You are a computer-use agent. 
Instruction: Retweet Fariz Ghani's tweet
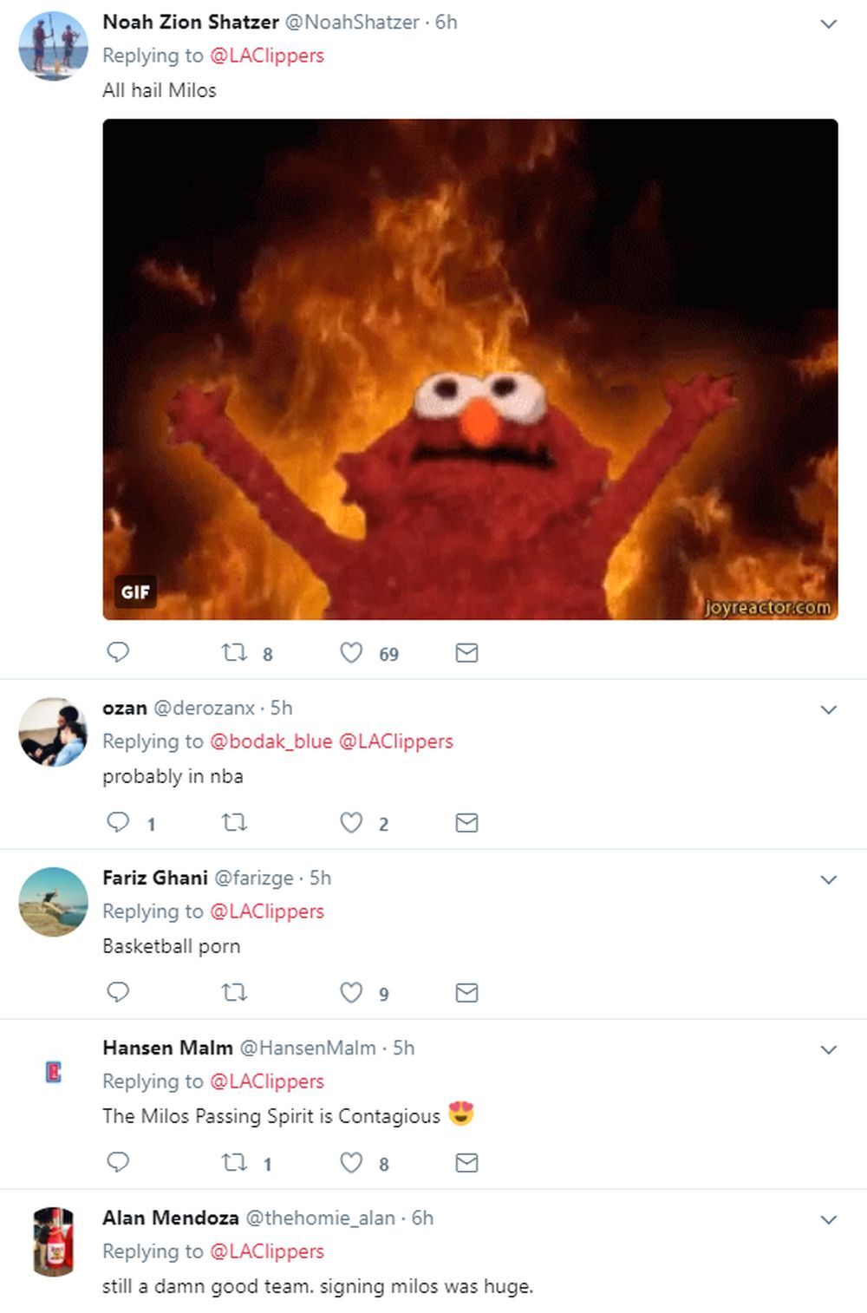pos(235,992)
